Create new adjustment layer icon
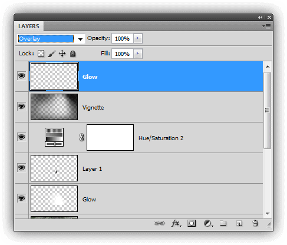287x245 pixels. click(208, 223)
